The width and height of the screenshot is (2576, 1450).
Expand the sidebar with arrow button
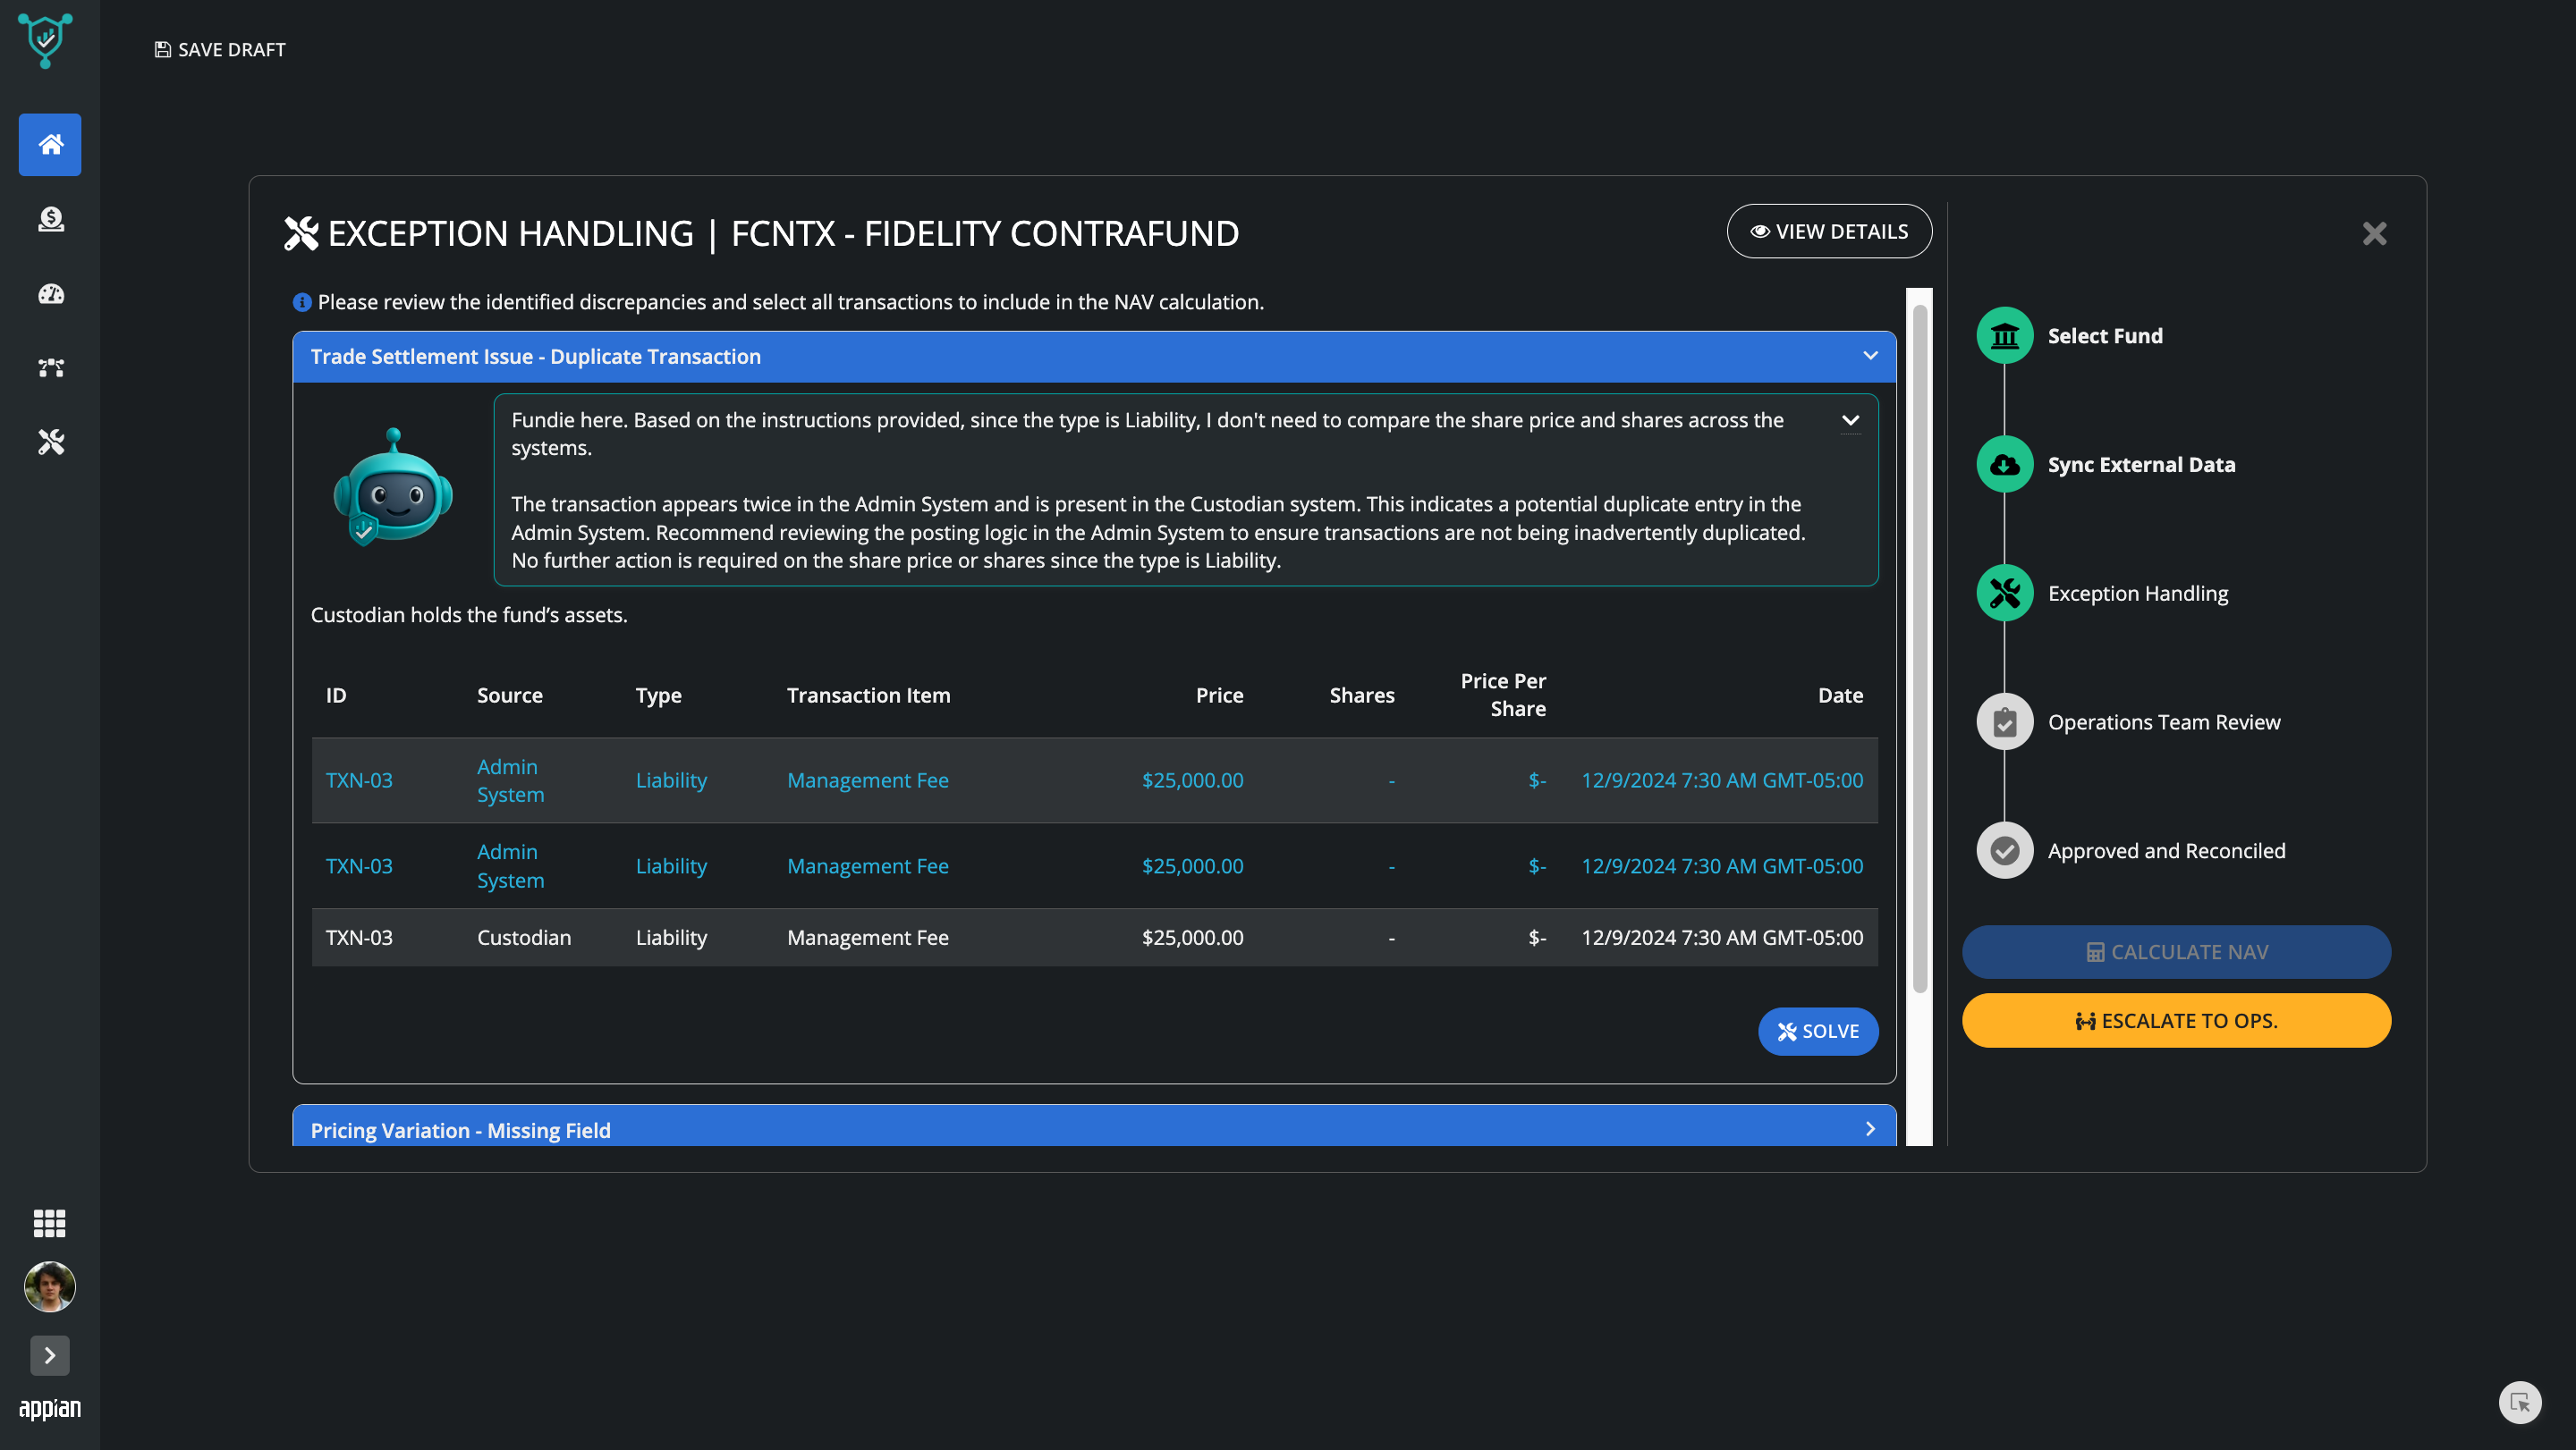point(50,1356)
